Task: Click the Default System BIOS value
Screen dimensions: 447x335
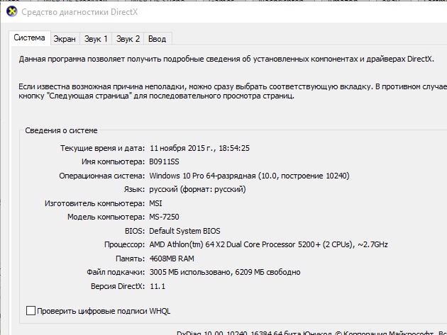Action: 184,231
